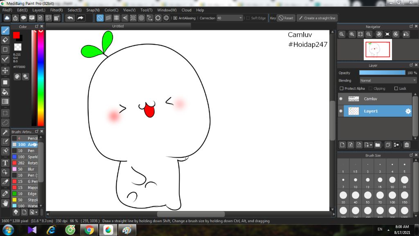Enable Clipping checkbox

pyautogui.click(x=370, y=88)
